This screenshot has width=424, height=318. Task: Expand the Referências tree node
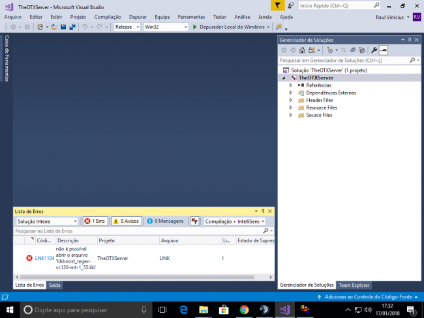[291, 85]
